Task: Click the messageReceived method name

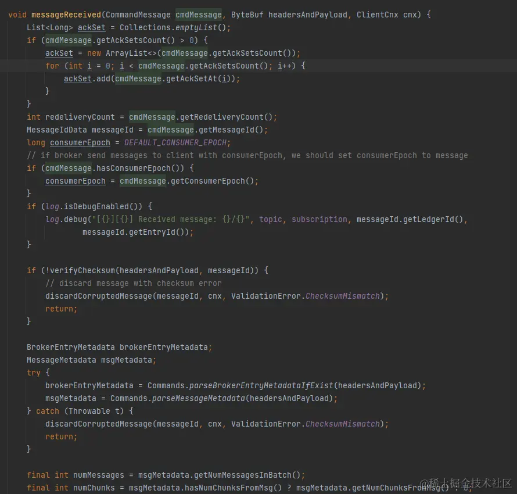Action: [66, 15]
